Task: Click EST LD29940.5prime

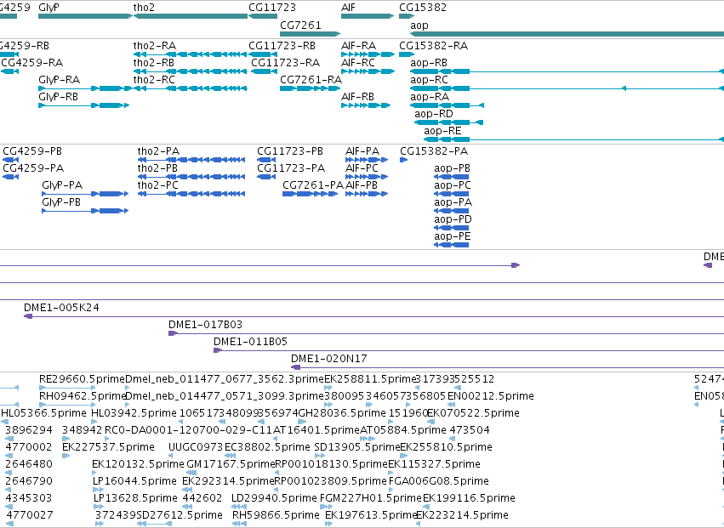Action: tap(239, 507)
